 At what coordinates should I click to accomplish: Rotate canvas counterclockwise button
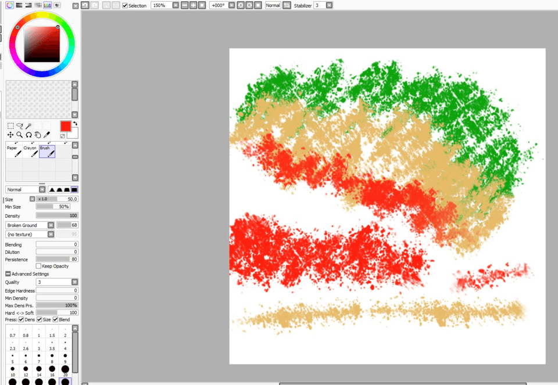point(241,5)
